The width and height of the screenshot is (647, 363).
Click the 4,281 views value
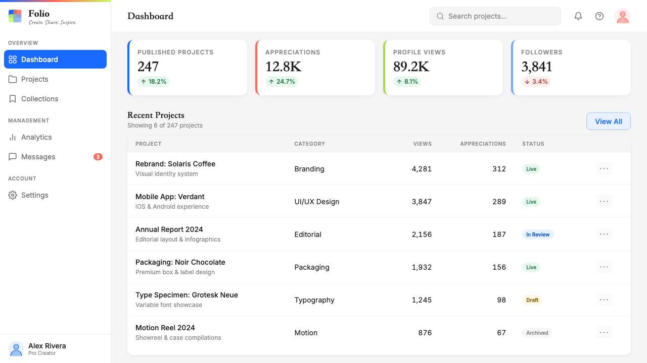tap(422, 169)
